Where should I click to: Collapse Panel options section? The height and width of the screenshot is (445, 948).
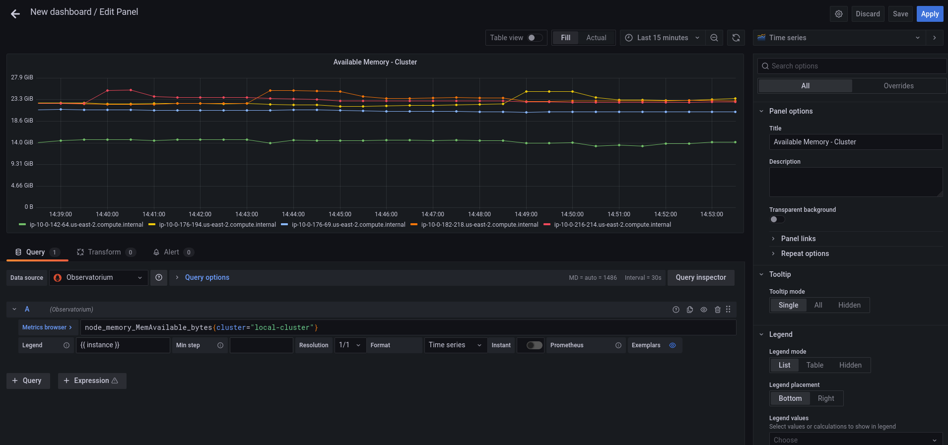(x=791, y=111)
